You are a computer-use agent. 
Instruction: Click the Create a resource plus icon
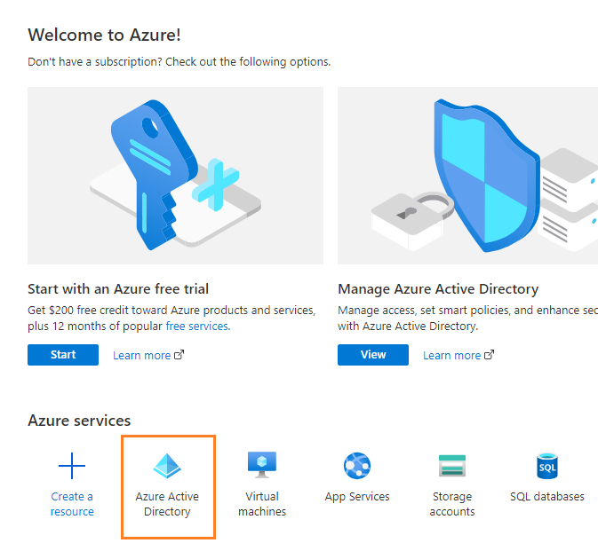(x=72, y=466)
